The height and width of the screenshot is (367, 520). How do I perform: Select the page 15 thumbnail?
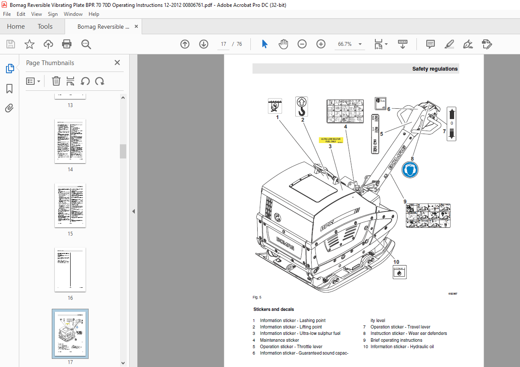pyautogui.click(x=70, y=206)
